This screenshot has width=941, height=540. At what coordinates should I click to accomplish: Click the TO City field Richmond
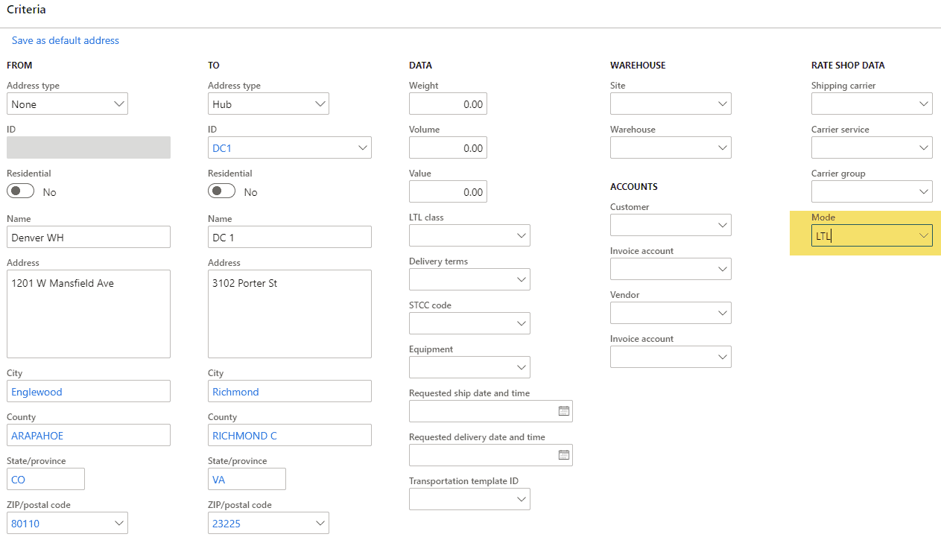(x=290, y=391)
